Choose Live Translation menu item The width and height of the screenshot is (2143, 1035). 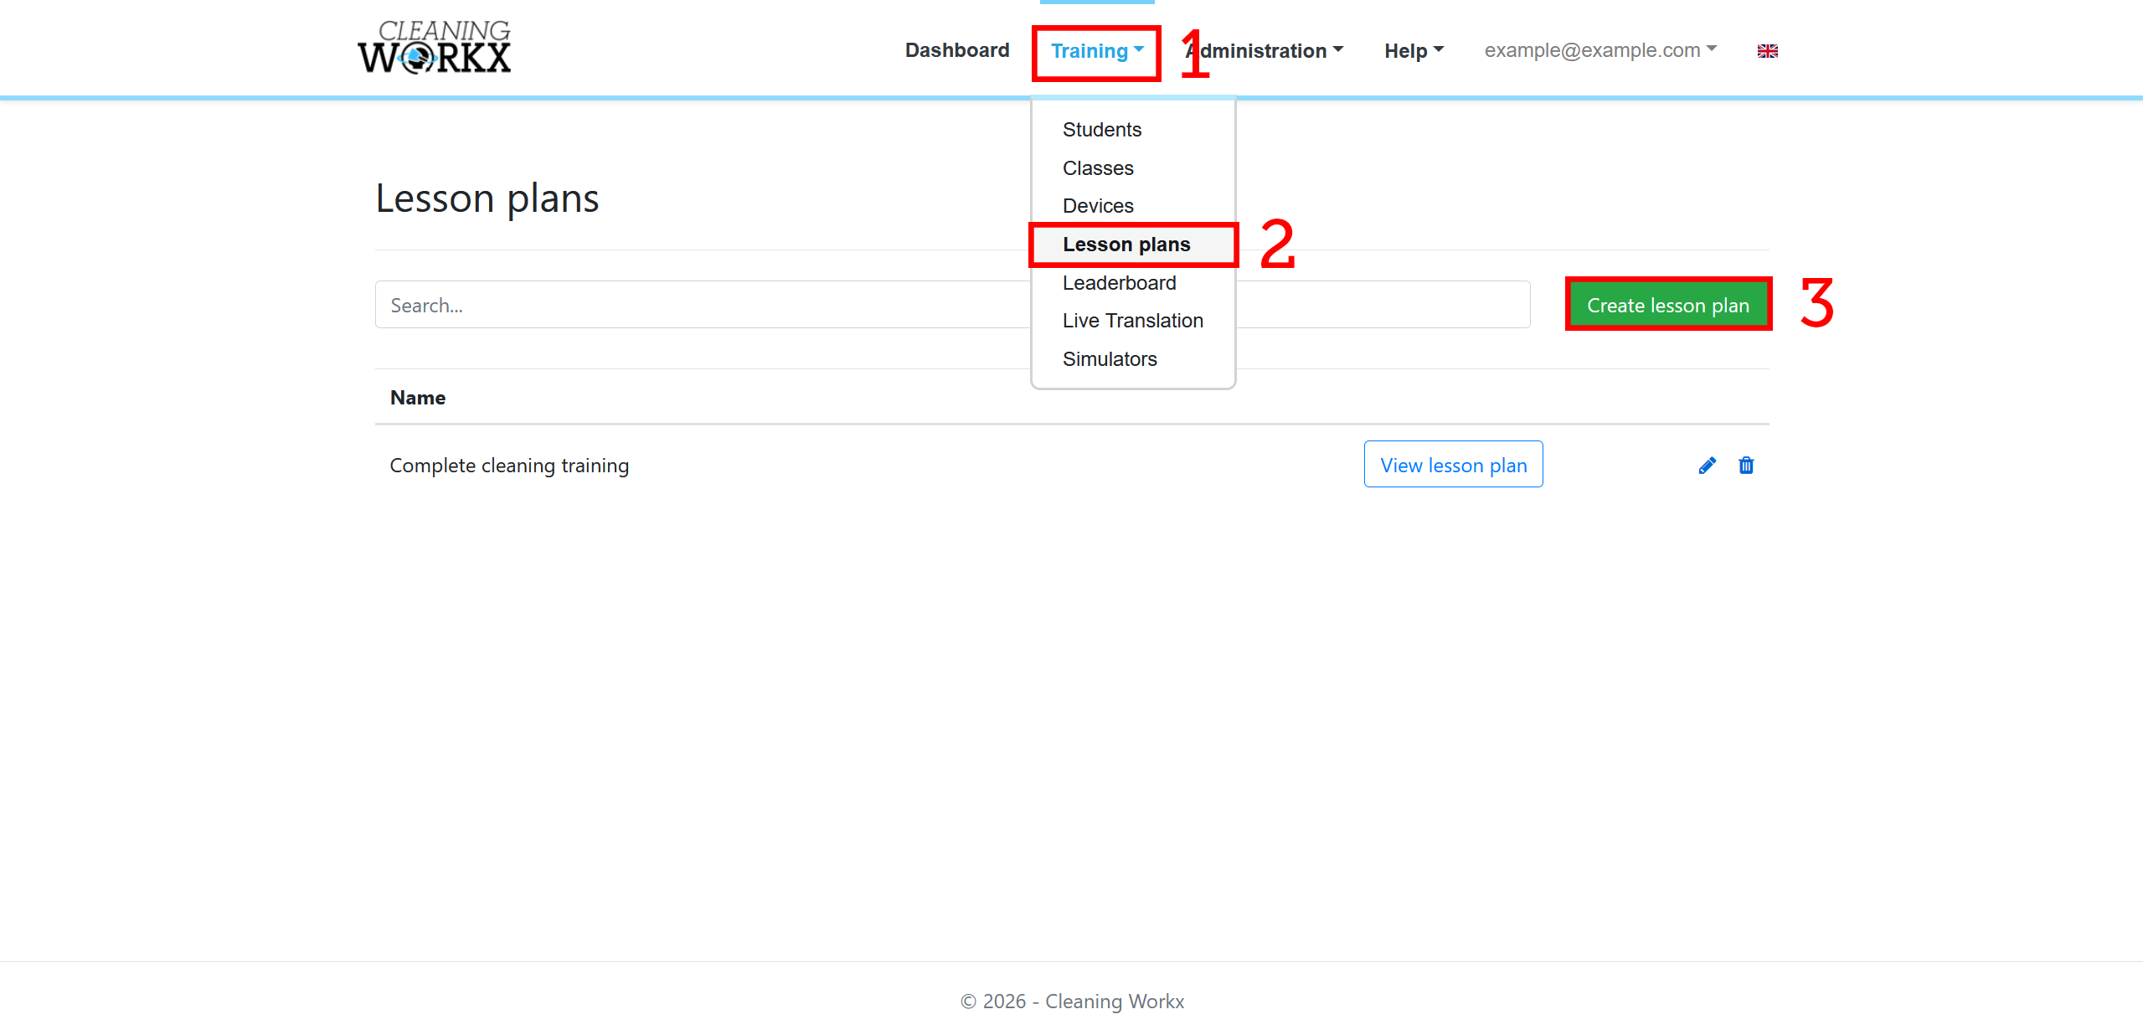pos(1132,321)
